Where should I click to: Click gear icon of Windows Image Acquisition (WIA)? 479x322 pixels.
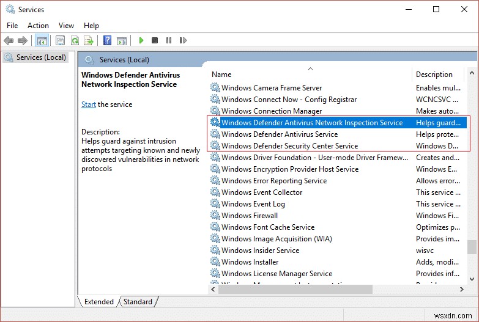[x=215, y=238]
